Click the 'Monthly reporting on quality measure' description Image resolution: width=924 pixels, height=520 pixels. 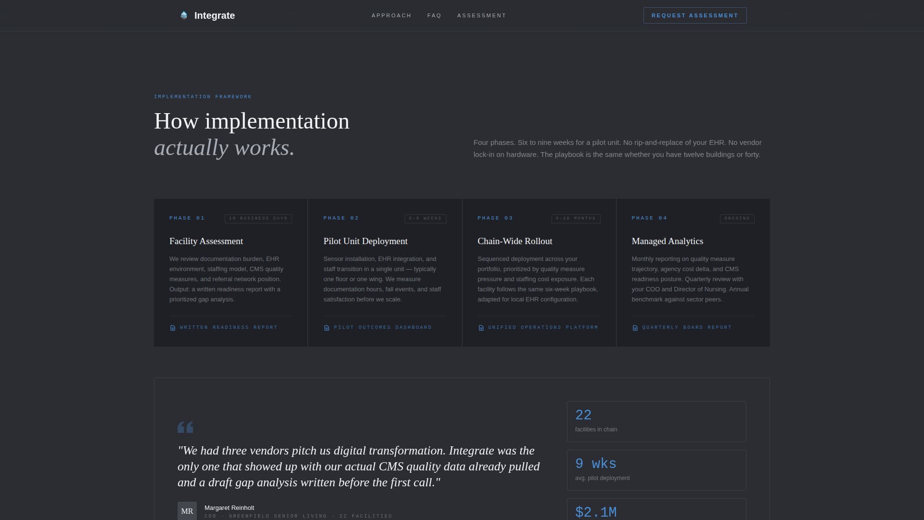click(x=690, y=279)
